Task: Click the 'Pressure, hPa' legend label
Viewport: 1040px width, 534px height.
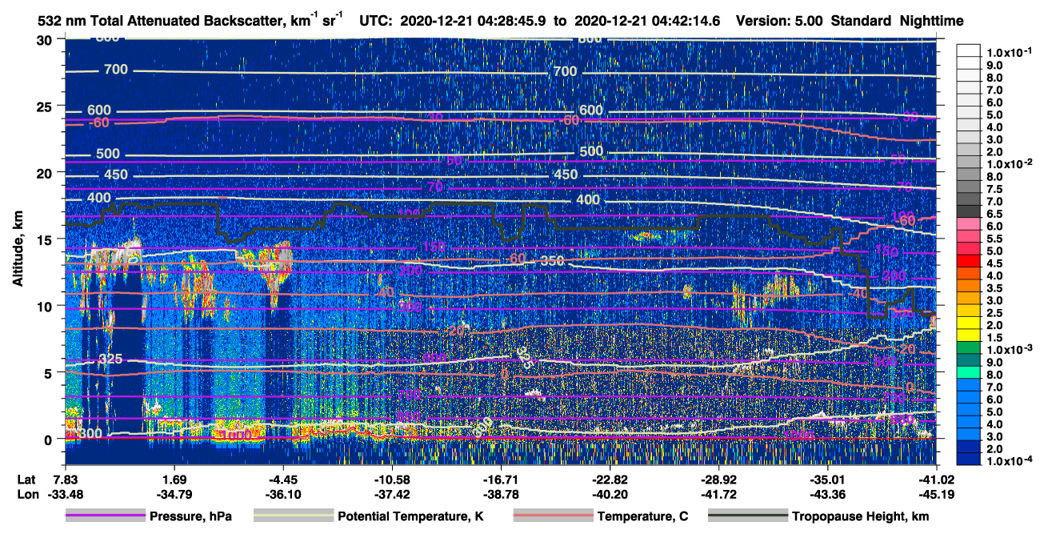Action: (x=191, y=516)
